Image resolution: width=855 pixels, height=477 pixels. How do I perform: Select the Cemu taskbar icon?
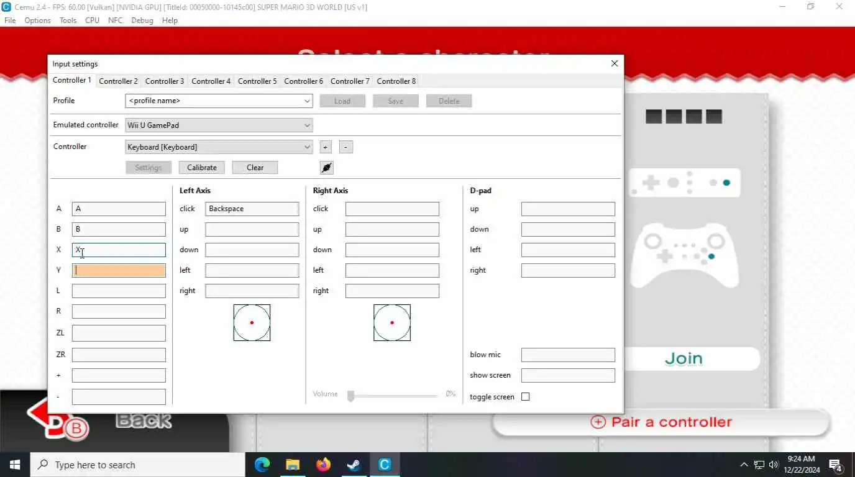[385, 465]
